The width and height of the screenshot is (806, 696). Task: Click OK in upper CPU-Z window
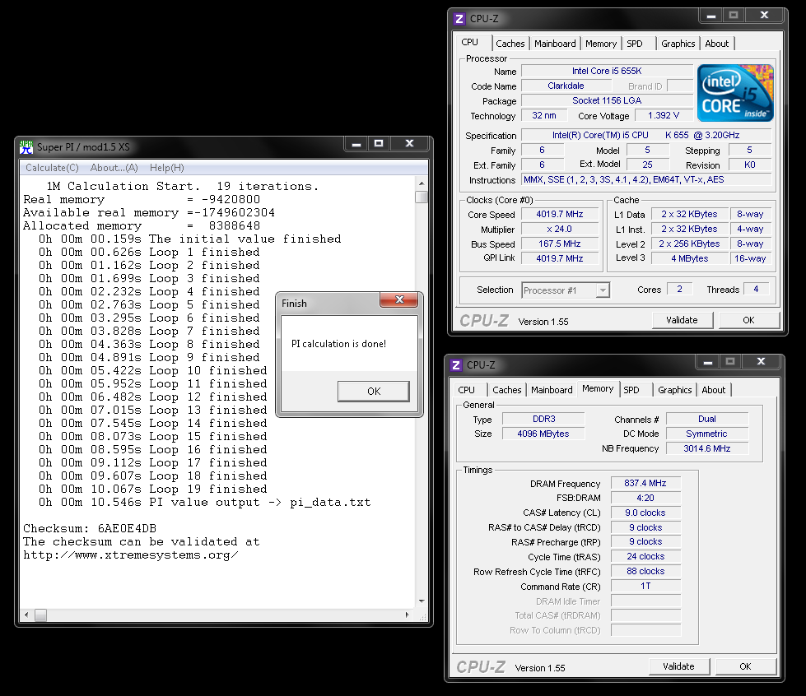click(x=748, y=320)
